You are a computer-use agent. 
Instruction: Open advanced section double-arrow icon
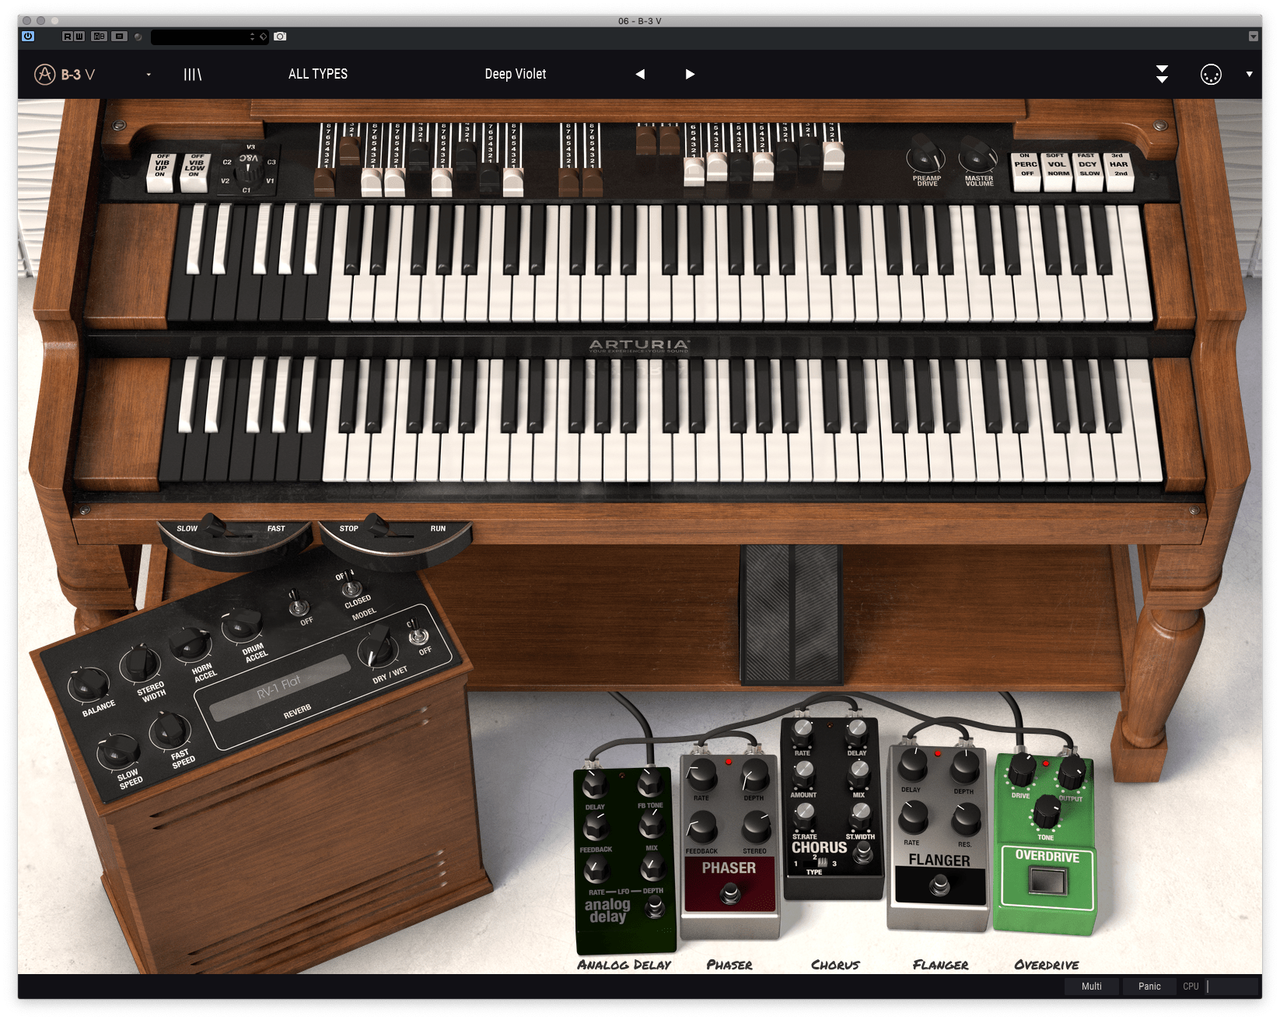(1162, 75)
